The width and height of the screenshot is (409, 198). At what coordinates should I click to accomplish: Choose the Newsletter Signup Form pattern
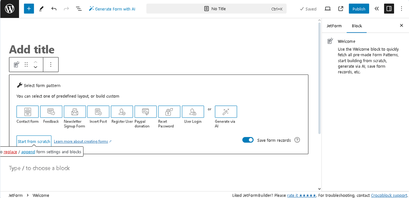pyautogui.click(x=74, y=111)
